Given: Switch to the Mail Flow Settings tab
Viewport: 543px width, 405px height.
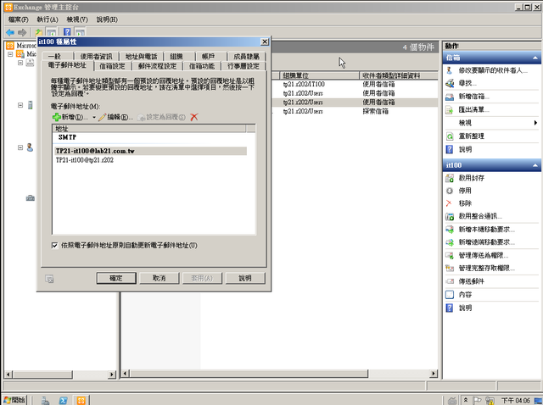Looking at the screenshot, I should (x=157, y=66).
